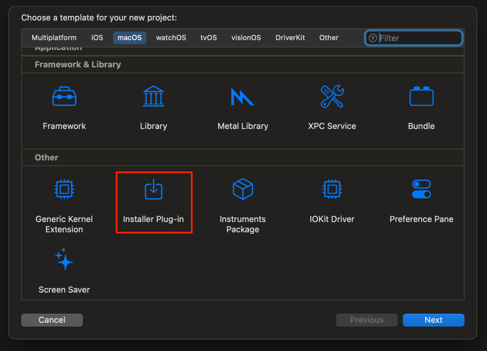Open the filter options icon
Image resolution: width=487 pixels, height=351 pixels.
coord(373,38)
